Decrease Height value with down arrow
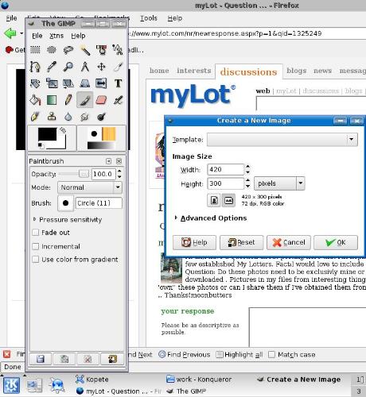The height and width of the screenshot is (397, 366). click(x=247, y=187)
